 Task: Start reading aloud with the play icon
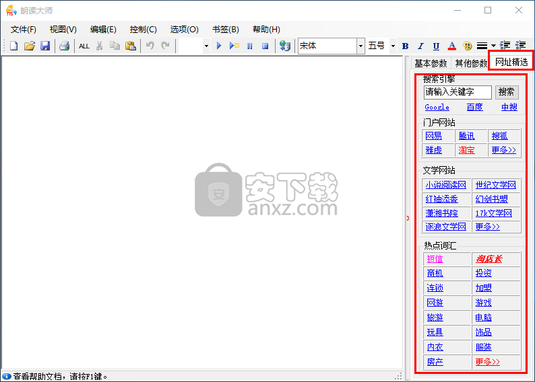(219, 46)
